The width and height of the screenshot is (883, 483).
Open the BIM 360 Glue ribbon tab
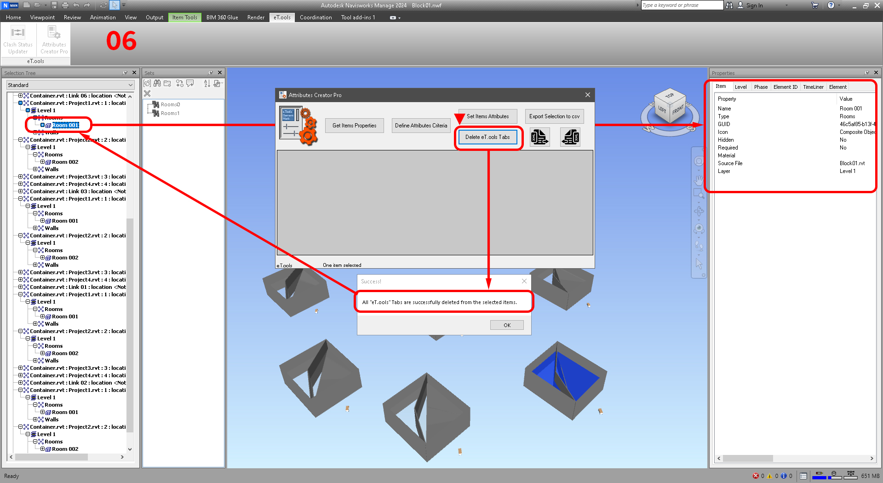[x=222, y=17]
